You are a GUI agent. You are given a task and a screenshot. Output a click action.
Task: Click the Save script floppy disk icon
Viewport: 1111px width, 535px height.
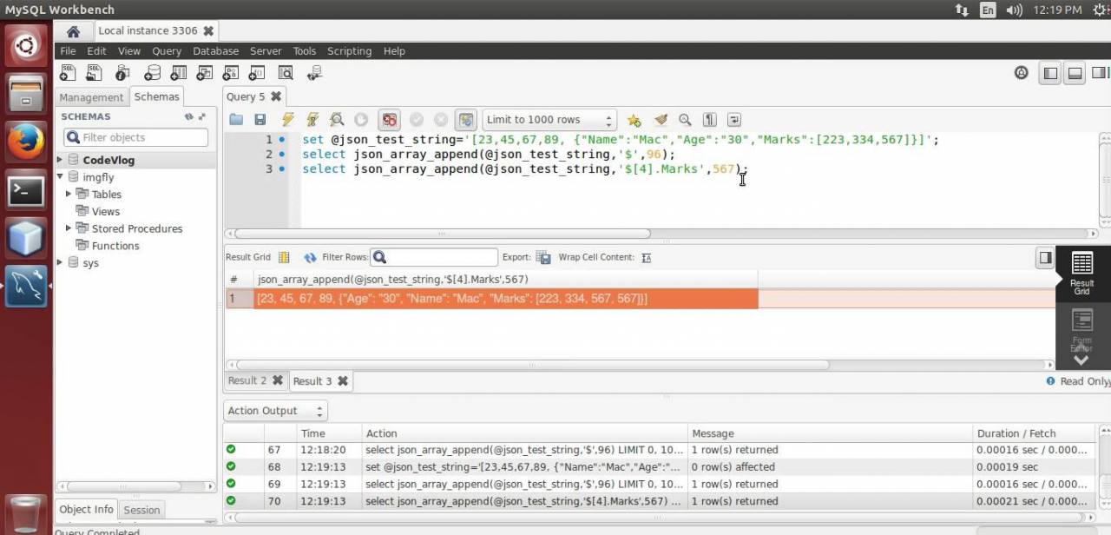[260, 120]
